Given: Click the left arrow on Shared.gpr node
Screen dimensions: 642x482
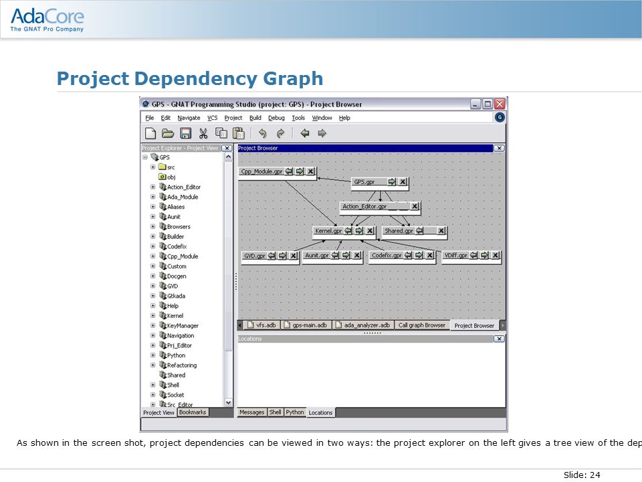Looking at the screenshot, I should 419,231.
